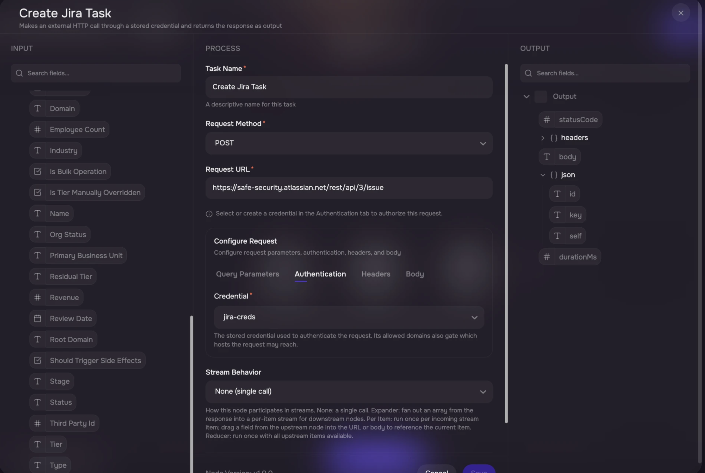The height and width of the screenshot is (473, 705).
Task: Open the jira-creds Credential dropdown
Action: 349,317
